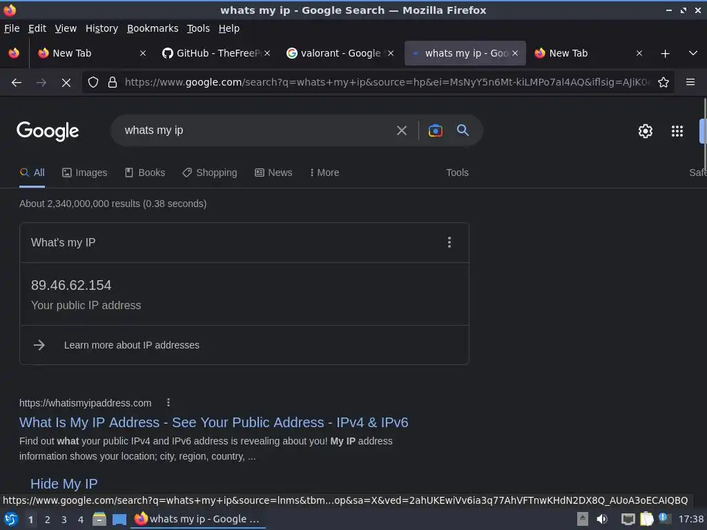This screenshot has width=707, height=530.
Task: Click the page vertical scrollbar
Action: coord(704,133)
